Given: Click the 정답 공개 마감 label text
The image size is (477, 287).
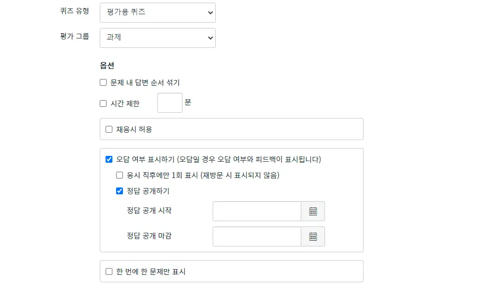Looking at the screenshot, I should pyautogui.click(x=149, y=236).
